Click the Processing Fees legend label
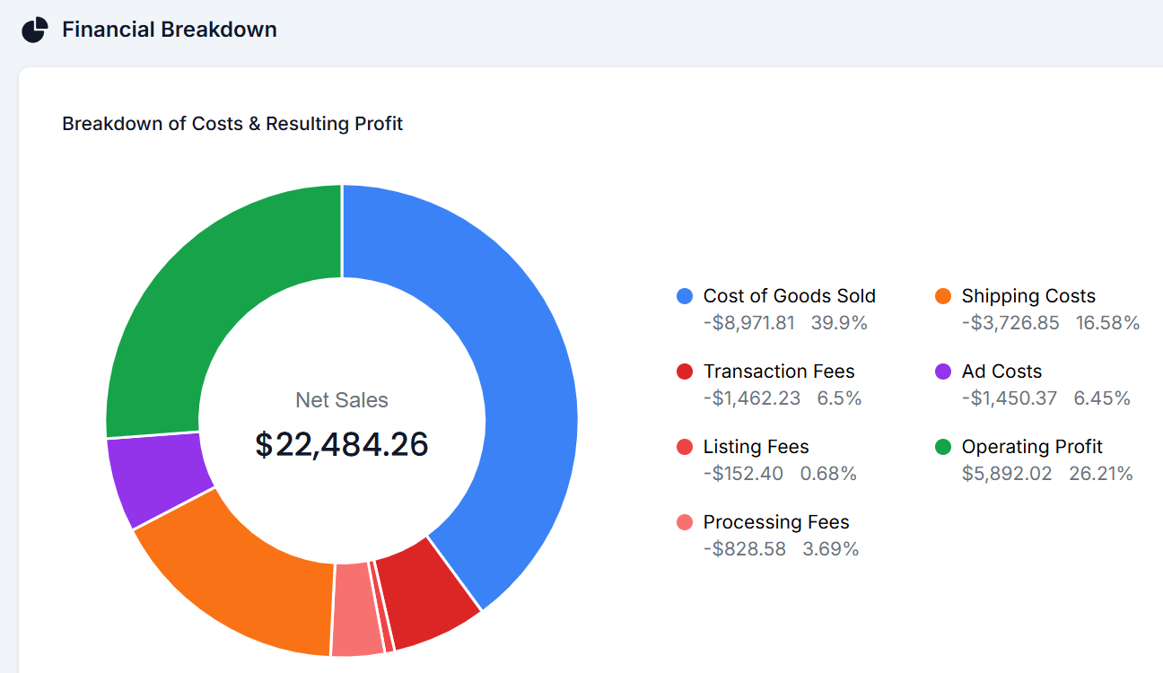 tap(776, 522)
